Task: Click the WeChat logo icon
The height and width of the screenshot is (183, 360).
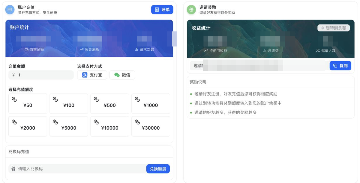Action: point(117,75)
